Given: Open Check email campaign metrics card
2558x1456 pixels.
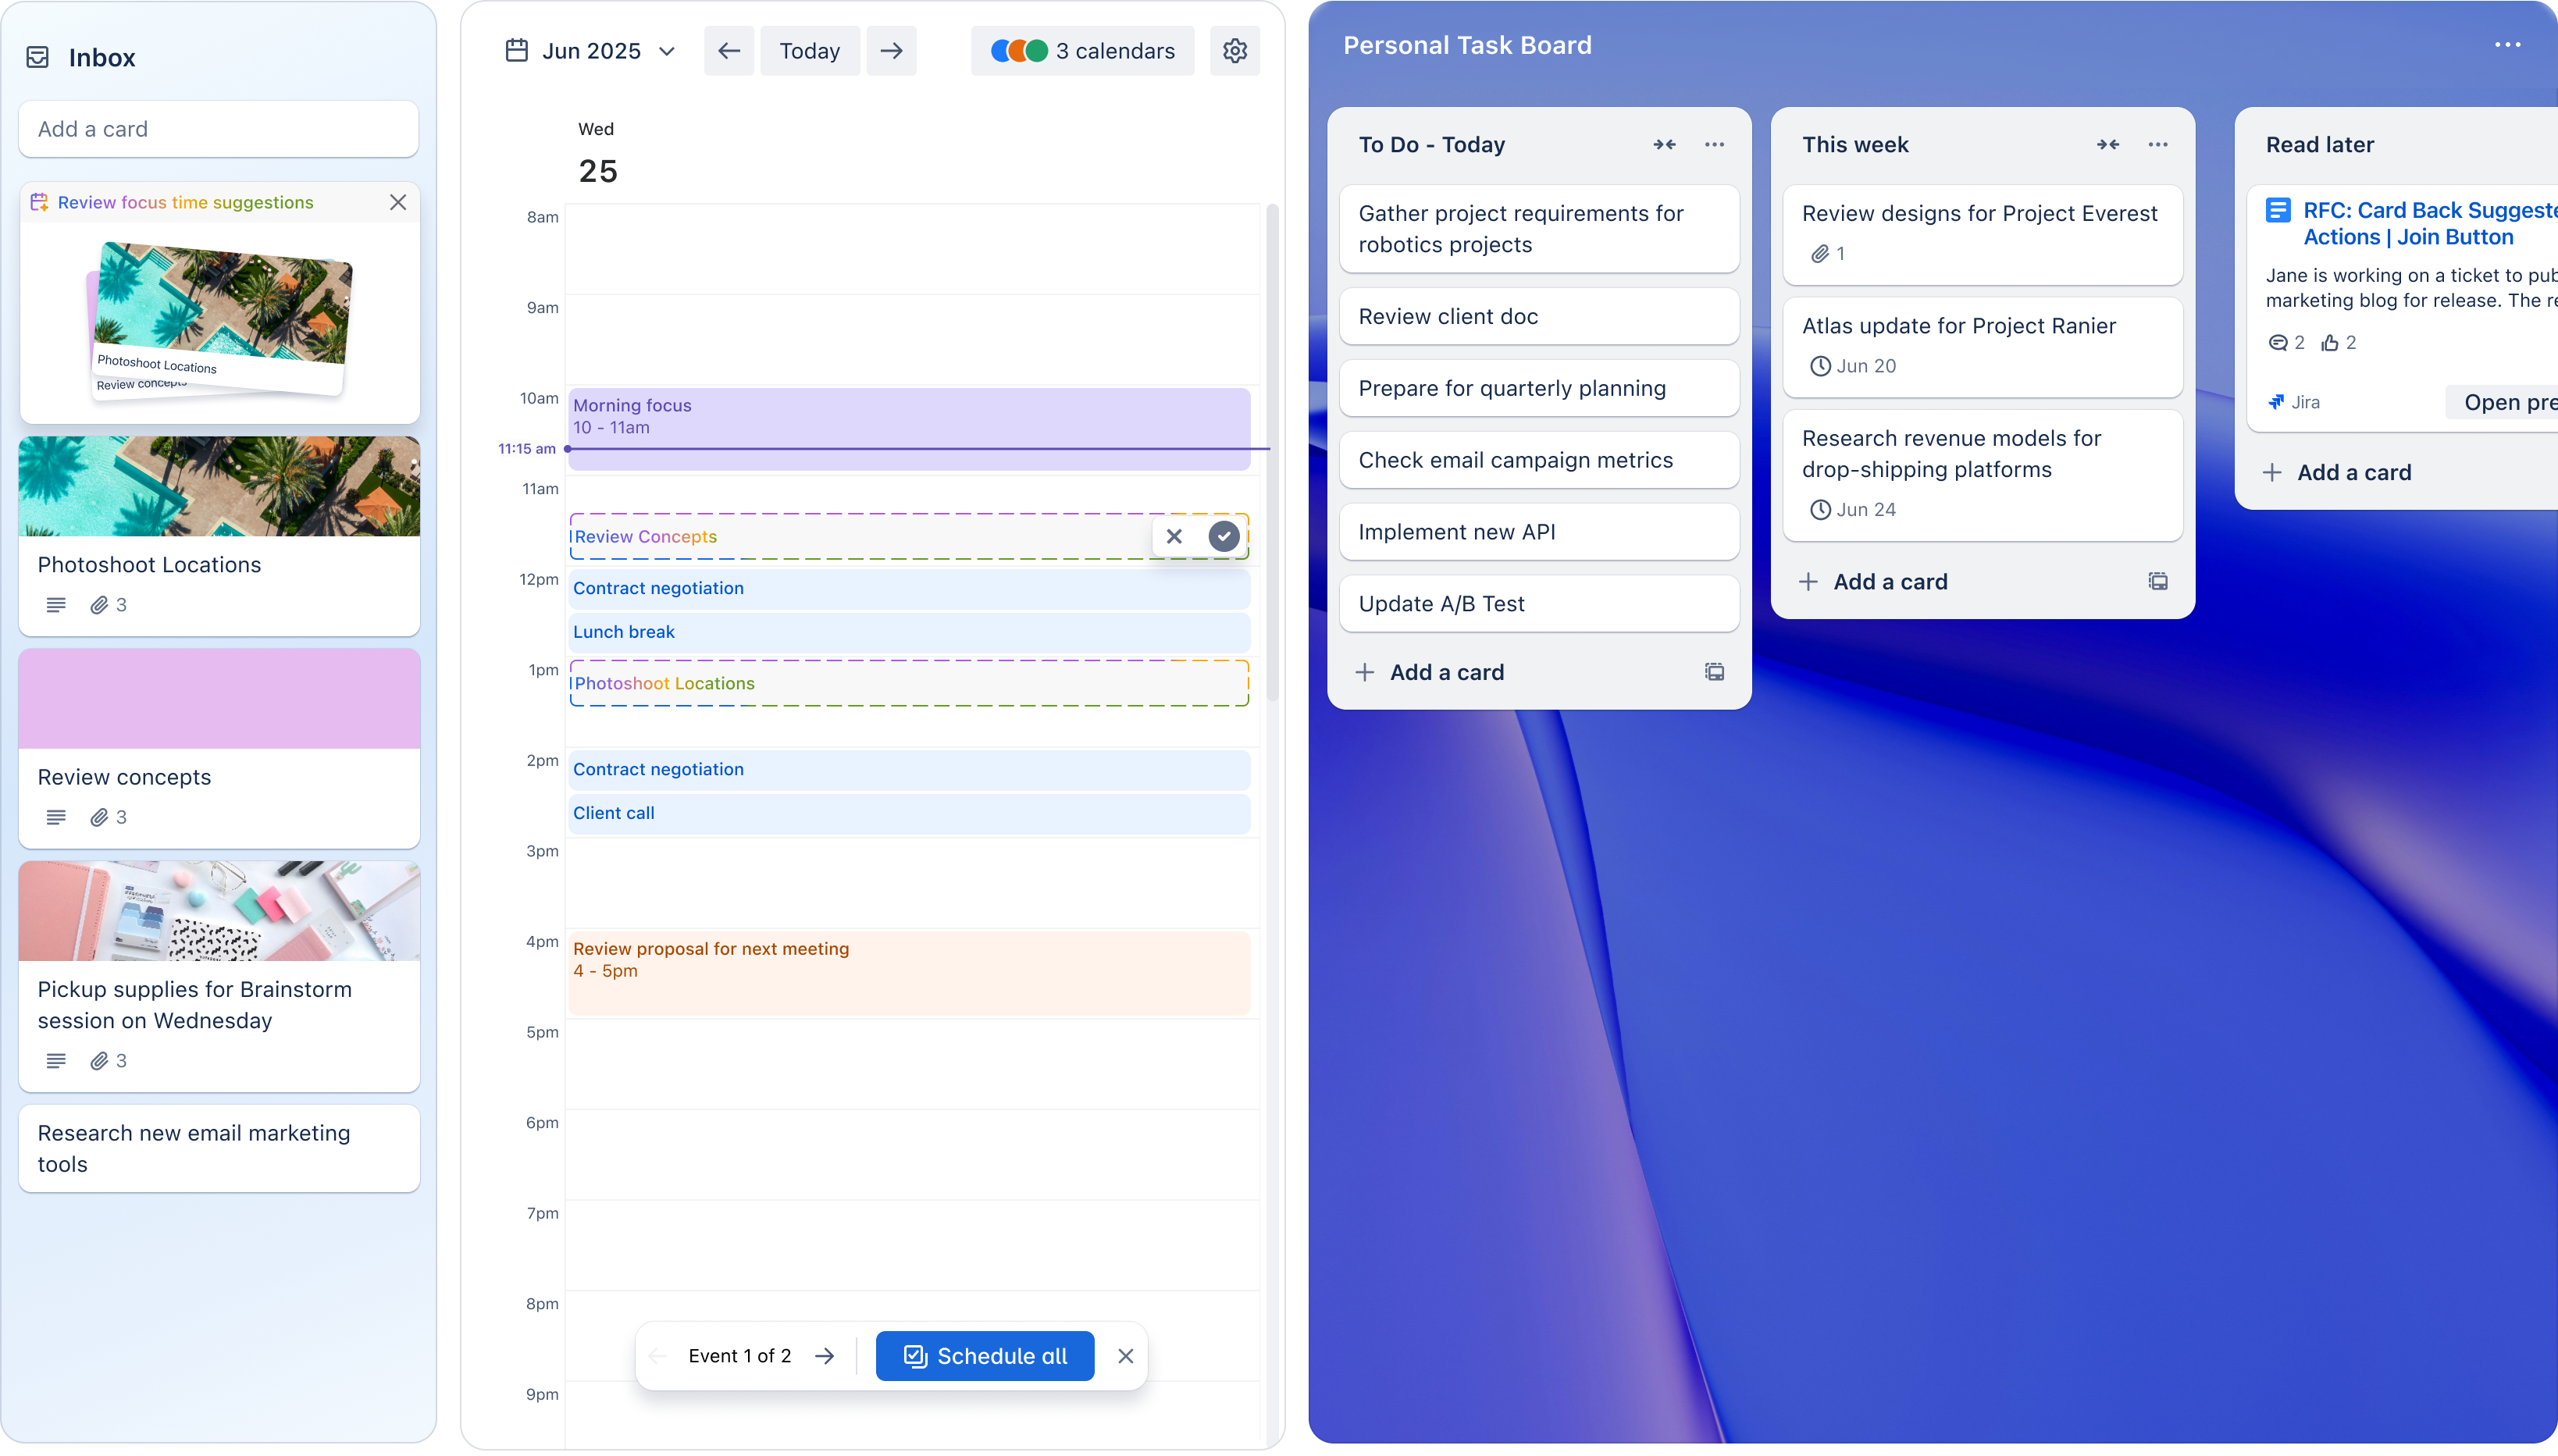Looking at the screenshot, I should pyautogui.click(x=1539, y=461).
